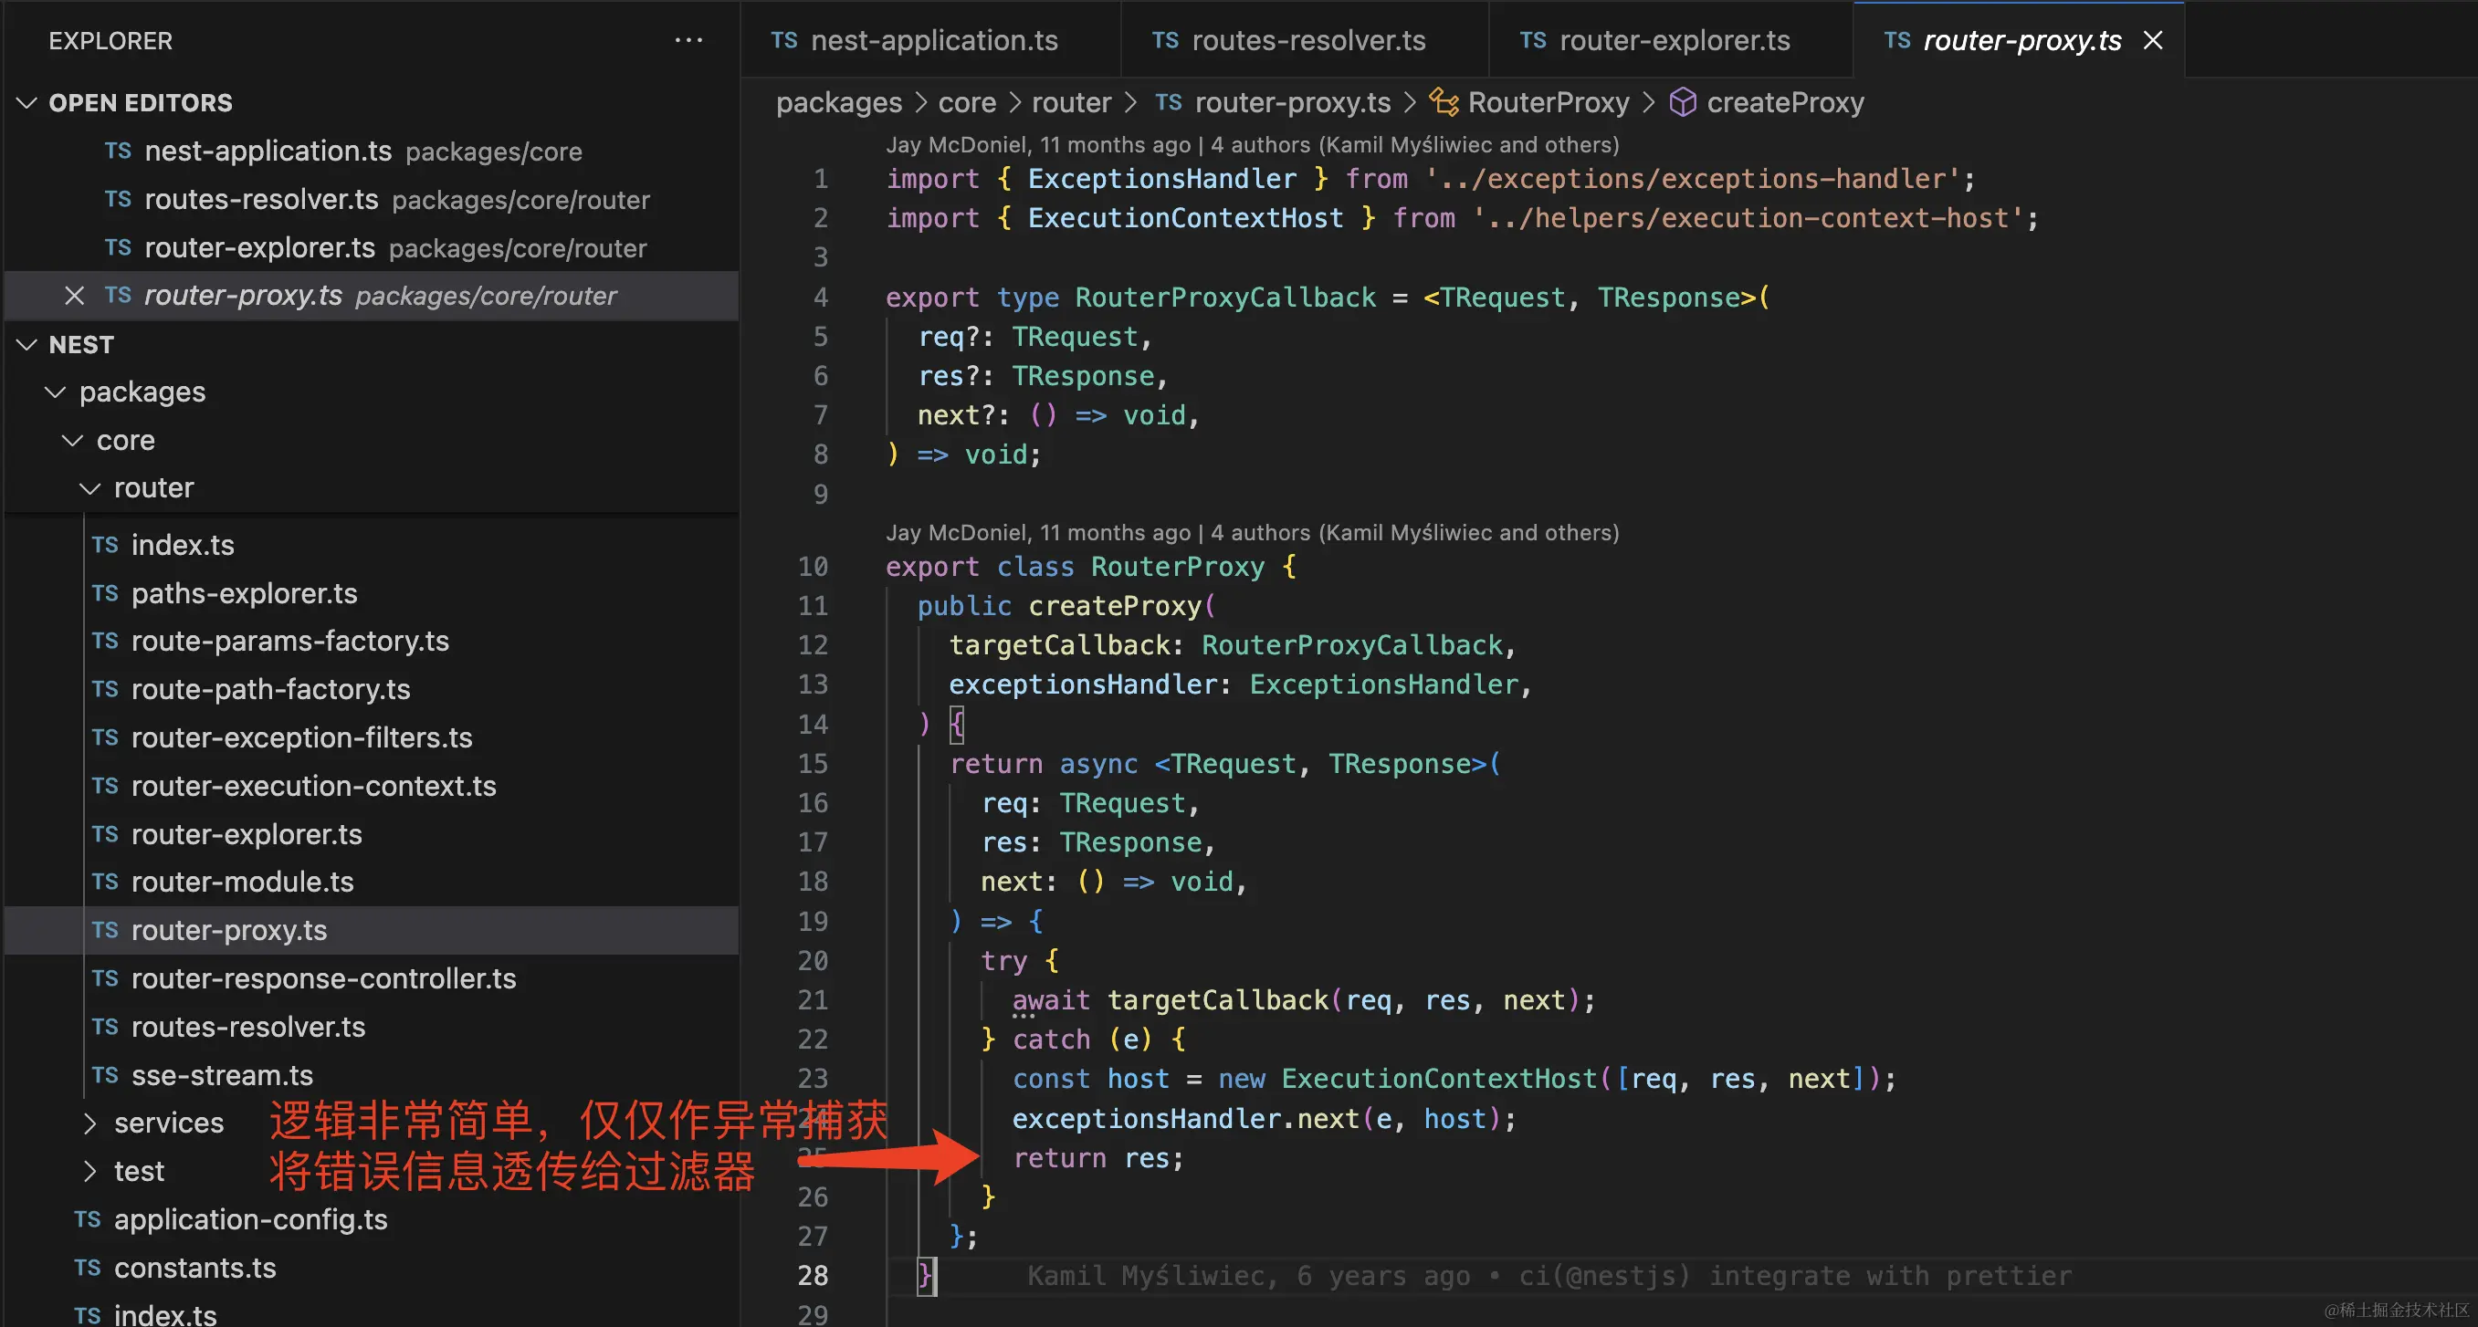Expand the services folder
Viewport: 2478px width, 1327px height.
tap(89, 1123)
